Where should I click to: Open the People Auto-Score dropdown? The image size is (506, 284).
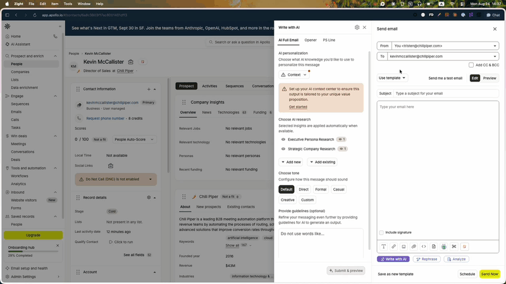pyautogui.click(x=134, y=139)
